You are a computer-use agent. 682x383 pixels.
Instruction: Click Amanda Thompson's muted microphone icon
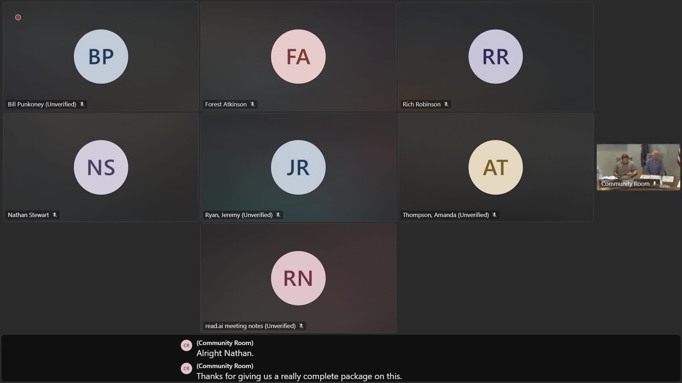[494, 215]
